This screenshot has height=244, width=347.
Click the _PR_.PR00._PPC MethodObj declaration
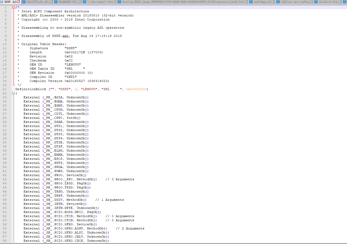coord(60,179)
